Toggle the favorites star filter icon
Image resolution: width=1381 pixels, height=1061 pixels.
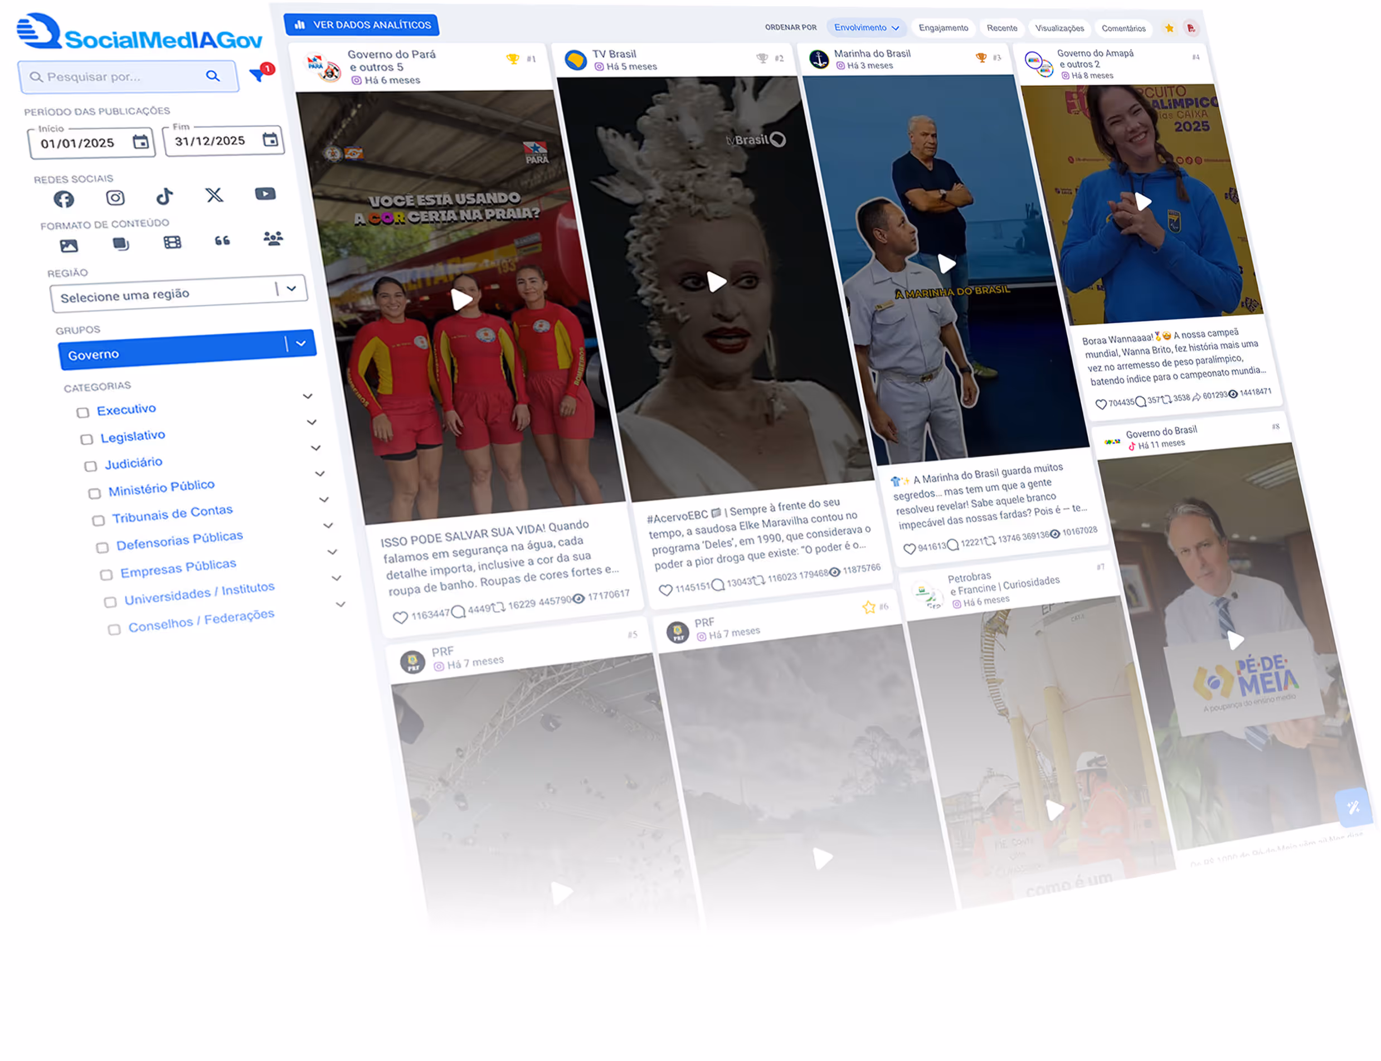pos(1169,28)
